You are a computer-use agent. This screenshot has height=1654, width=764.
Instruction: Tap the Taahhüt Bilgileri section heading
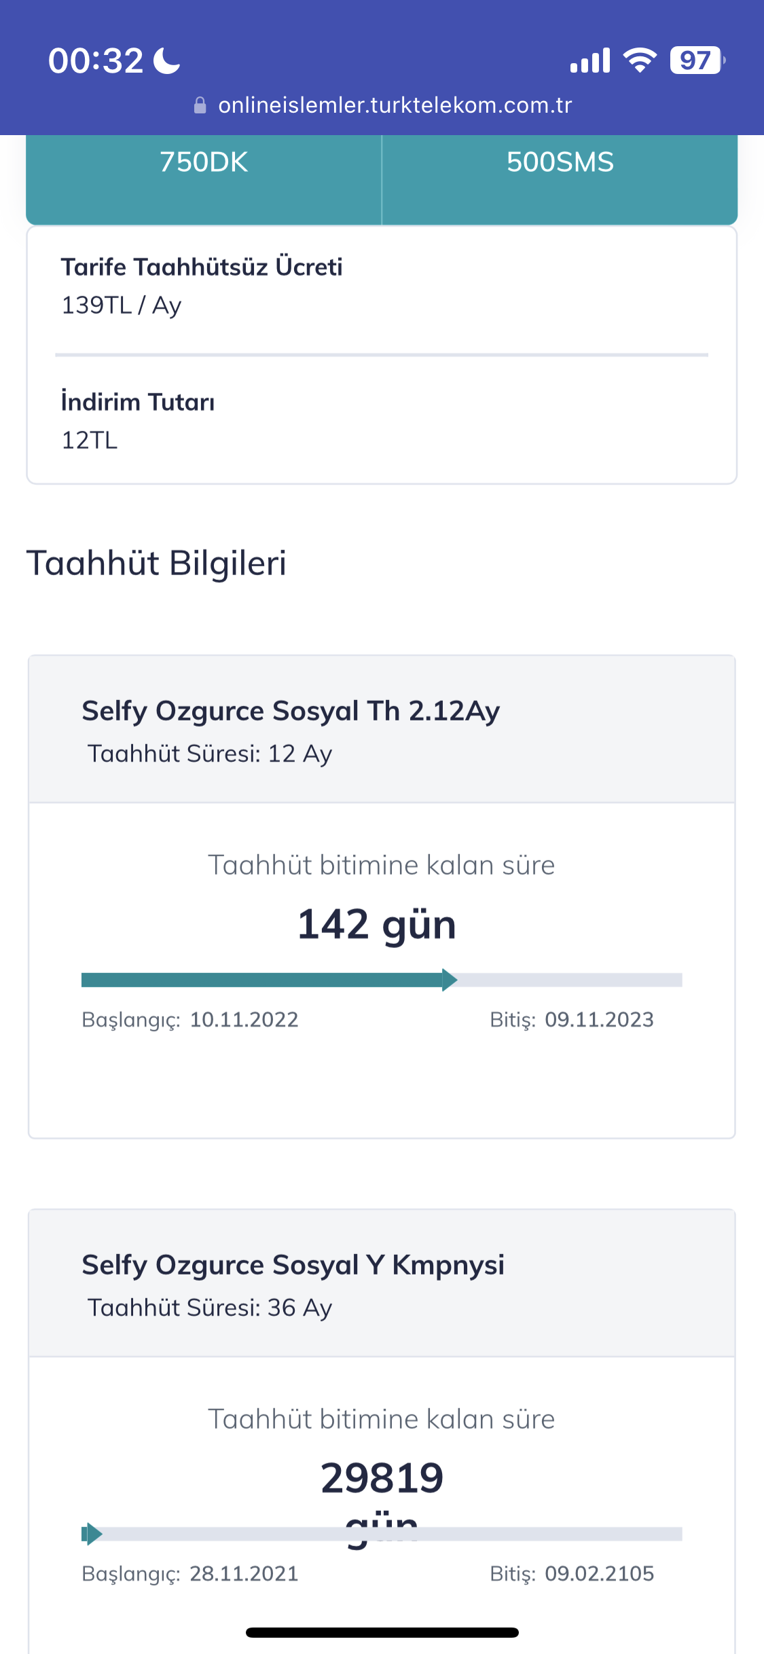pyautogui.click(x=156, y=563)
